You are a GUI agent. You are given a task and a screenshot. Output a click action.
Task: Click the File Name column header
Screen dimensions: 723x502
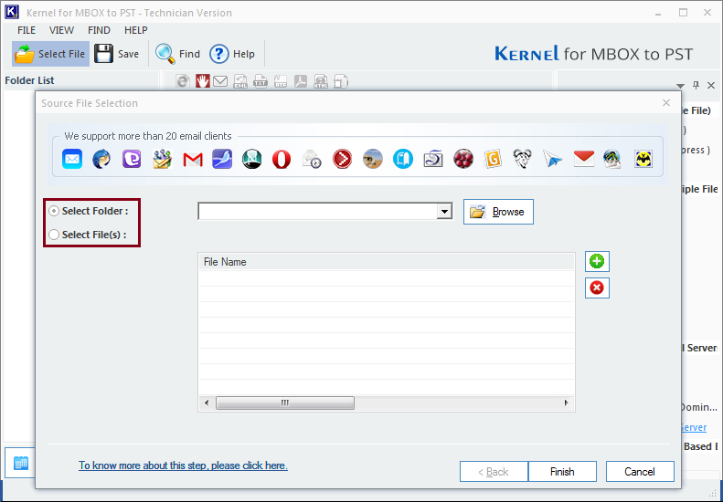pyautogui.click(x=387, y=262)
